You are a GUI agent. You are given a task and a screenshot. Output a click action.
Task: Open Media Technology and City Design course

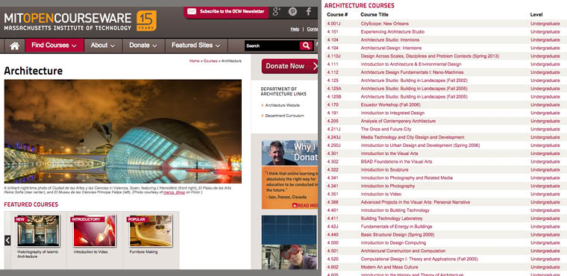pyautogui.click(x=413, y=137)
